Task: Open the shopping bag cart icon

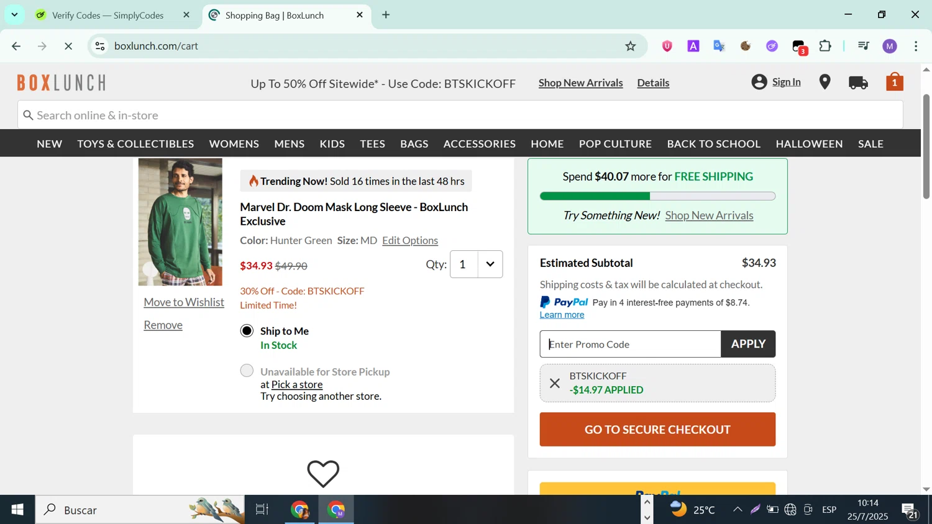Action: pyautogui.click(x=894, y=82)
